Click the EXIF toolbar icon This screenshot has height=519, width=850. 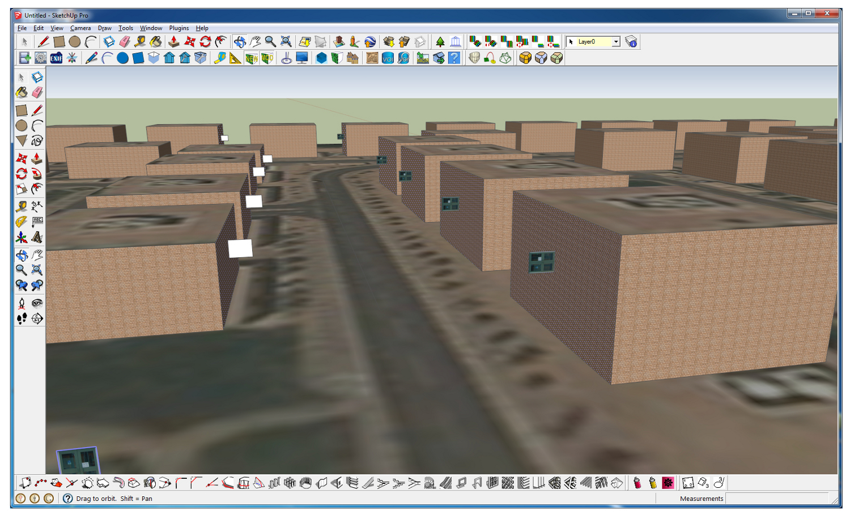tap(56, 58)
